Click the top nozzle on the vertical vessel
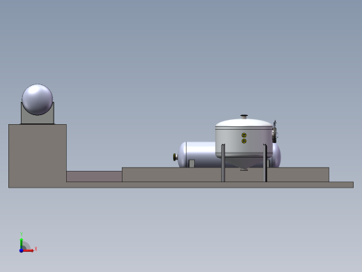 click(x=244, y=116)
